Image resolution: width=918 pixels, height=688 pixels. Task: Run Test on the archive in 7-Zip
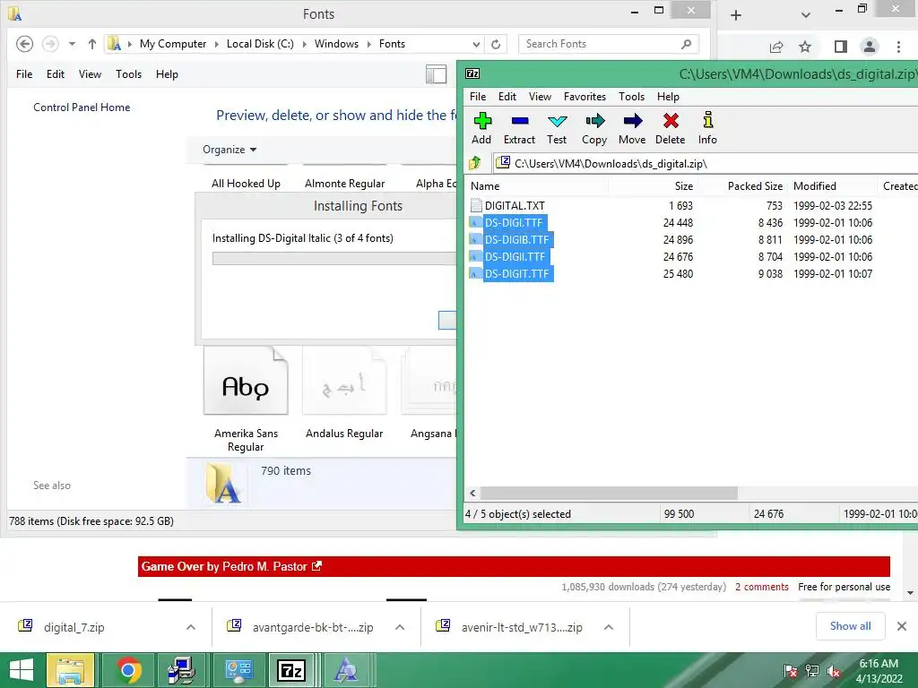(x=557, y=128)
